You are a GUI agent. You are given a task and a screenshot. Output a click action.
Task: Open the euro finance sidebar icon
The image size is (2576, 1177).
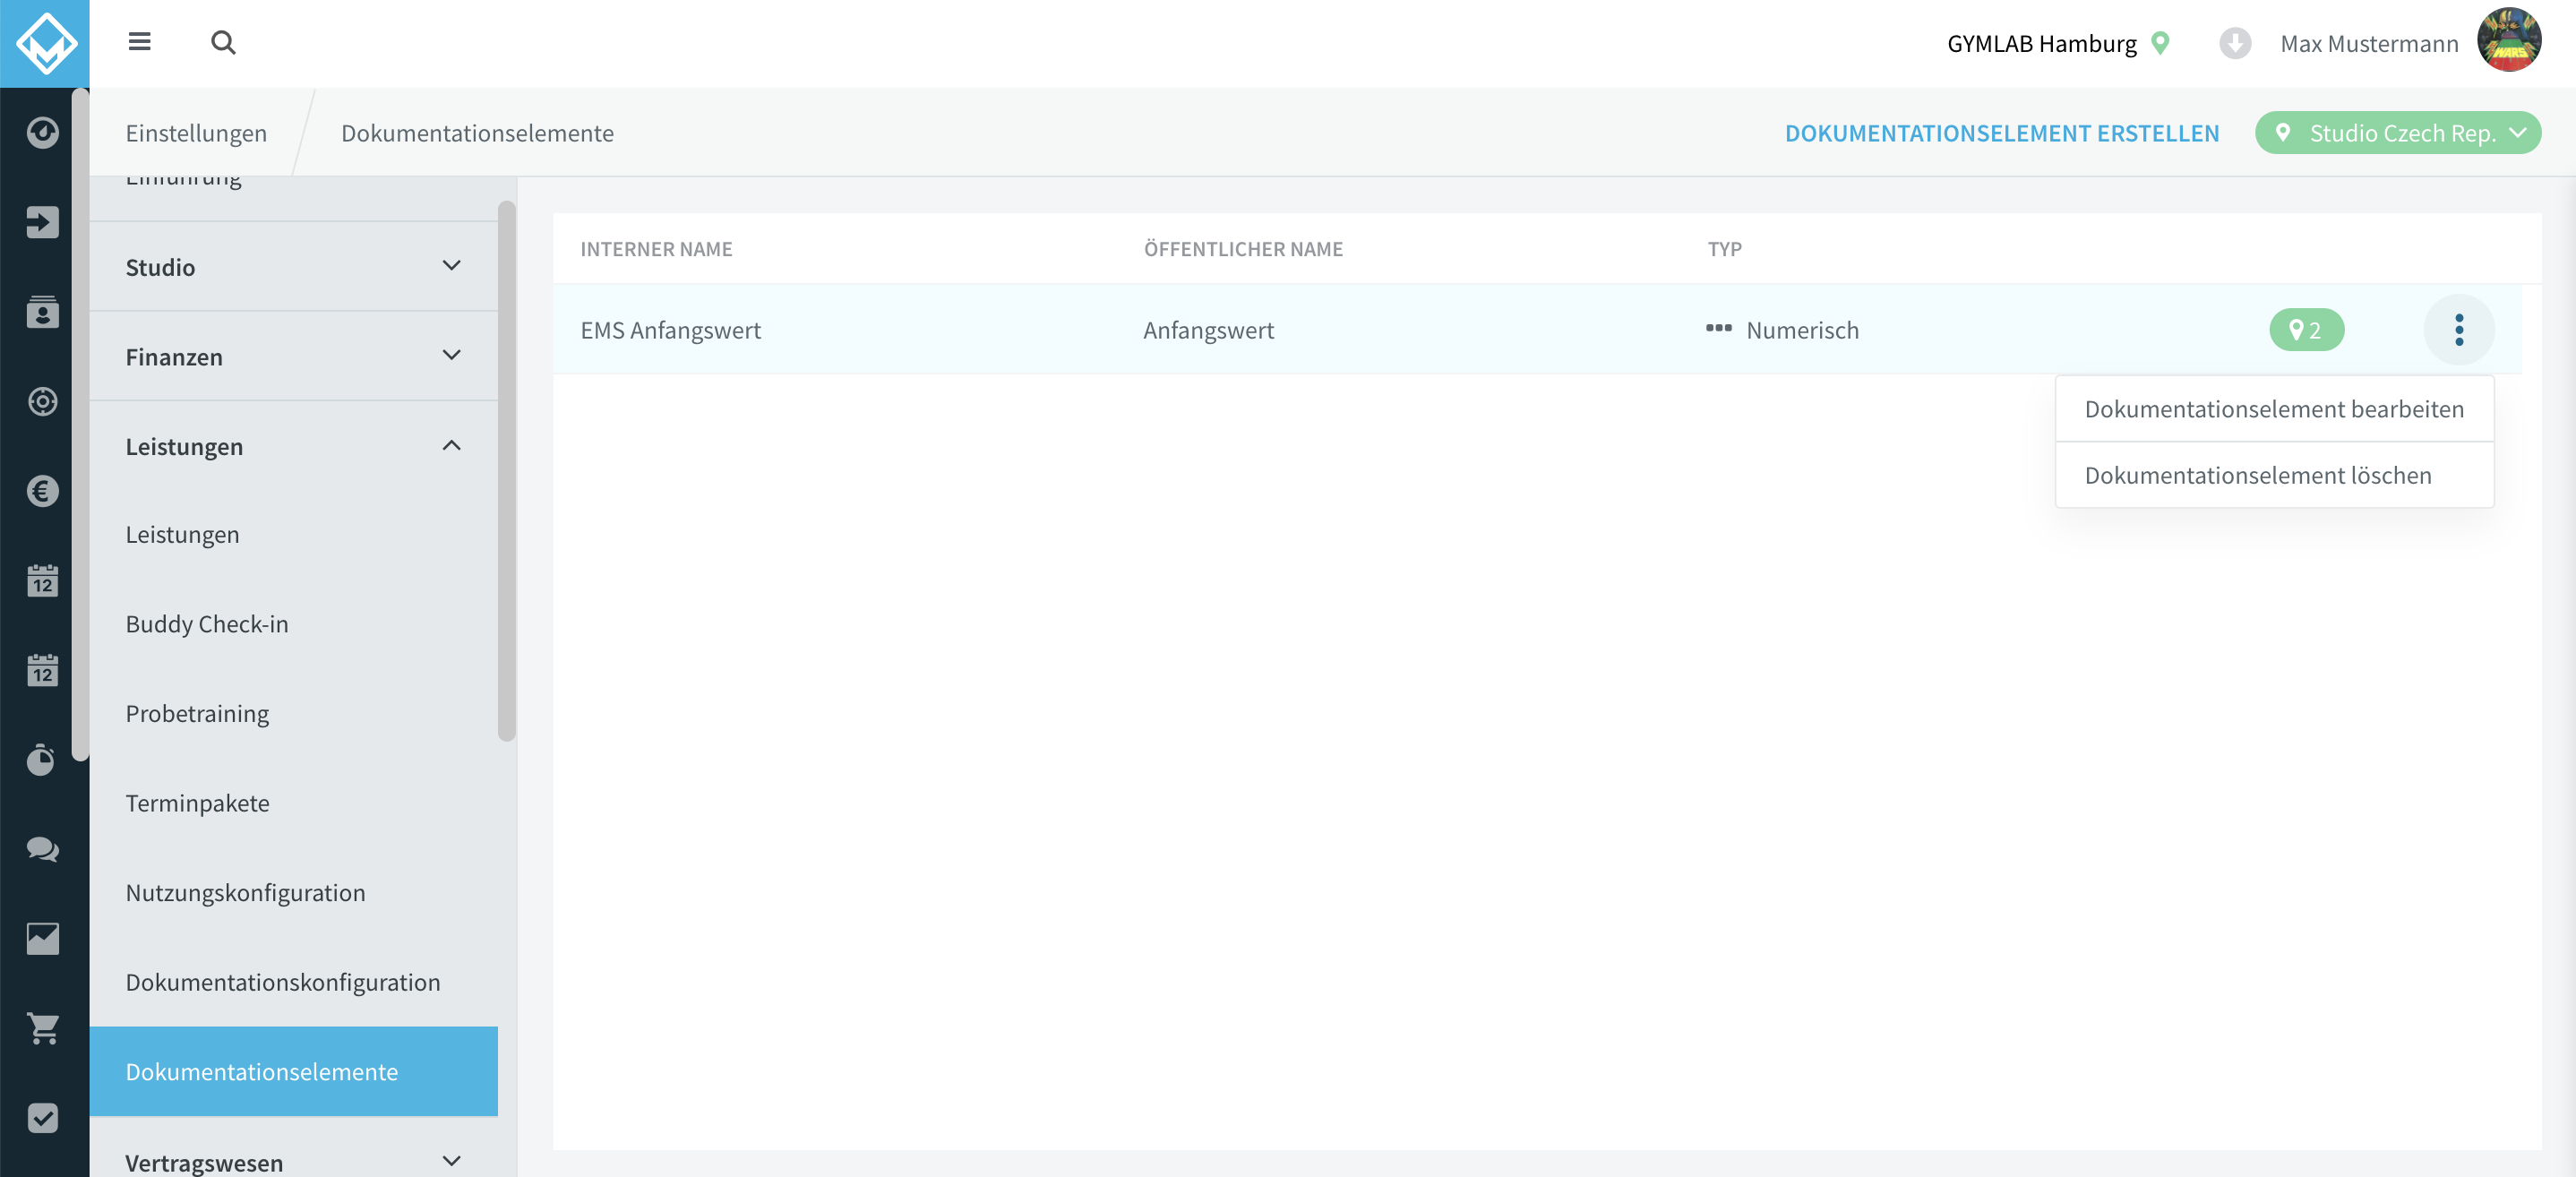point(42,491)
